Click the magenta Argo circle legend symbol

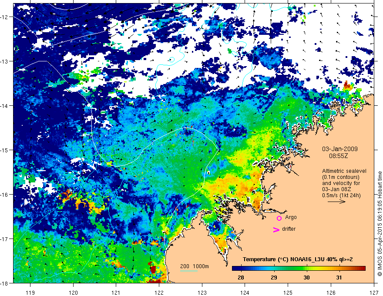point(279,218)
